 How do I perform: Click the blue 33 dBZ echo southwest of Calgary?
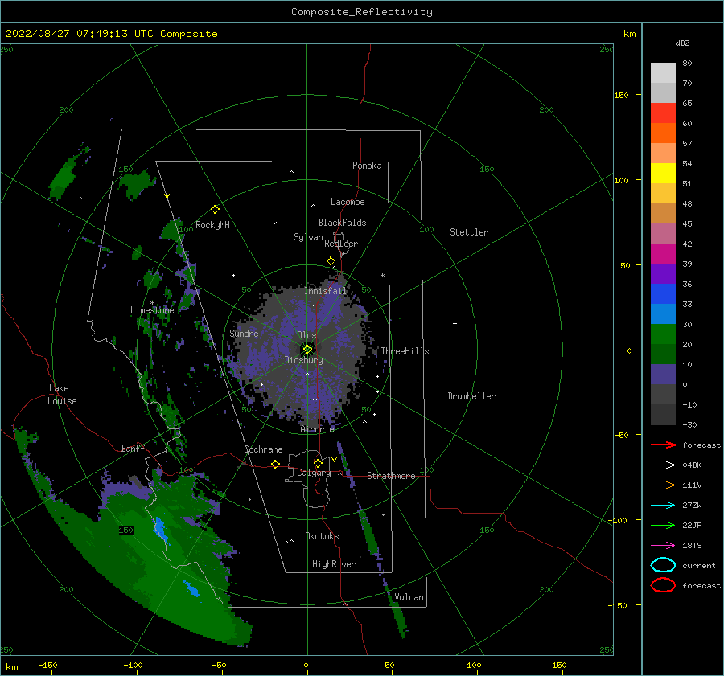pyautogui.click(x=160, y=529)
